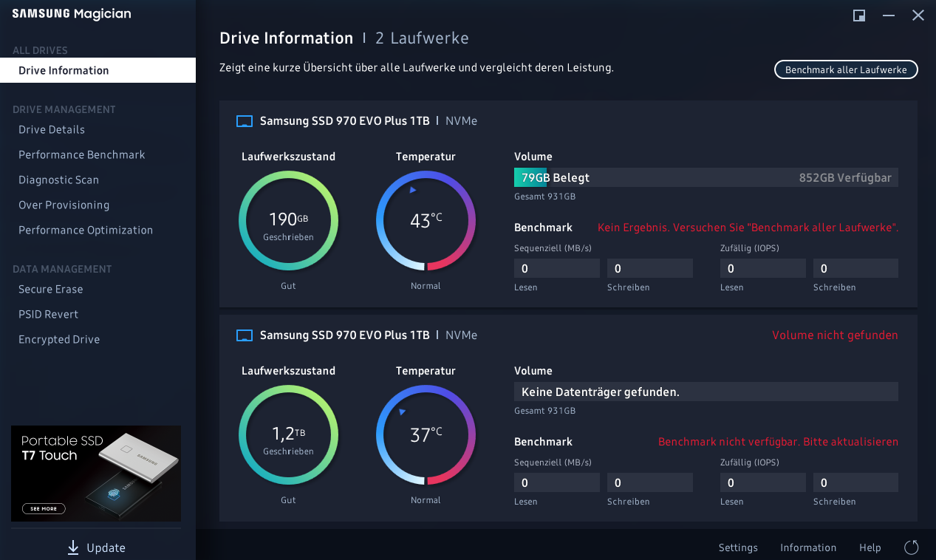The width and height of the screenshot is (936, 560).
Task: Open the Information link
Action: (x=808, y=547)
